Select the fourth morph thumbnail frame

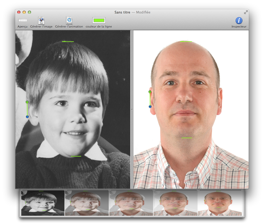click(x=175, y=203)
